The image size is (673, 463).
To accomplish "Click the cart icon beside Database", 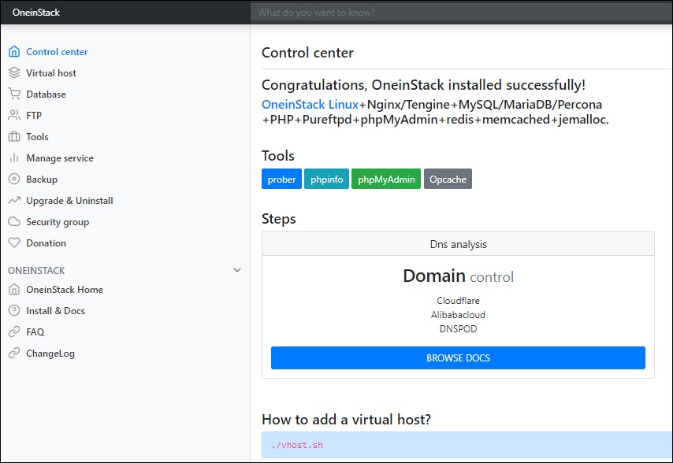I will (x=14, y=94).
